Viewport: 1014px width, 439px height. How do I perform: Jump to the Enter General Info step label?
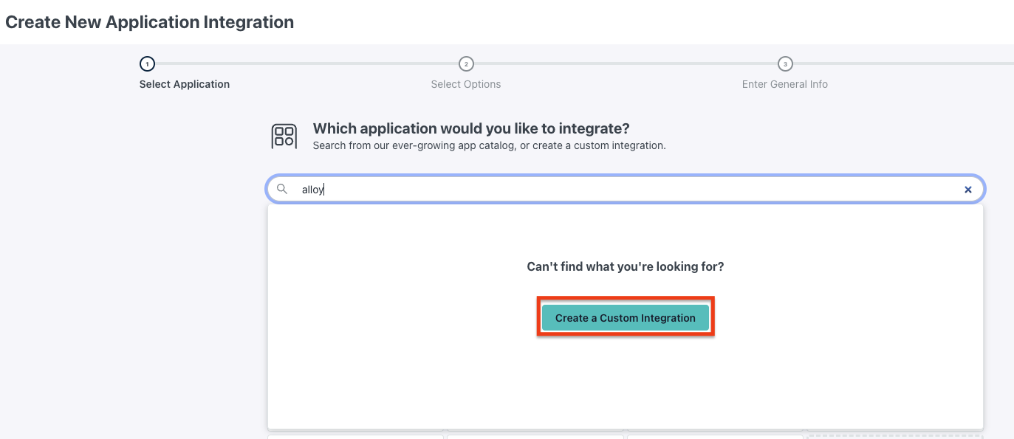click(785, 84)
